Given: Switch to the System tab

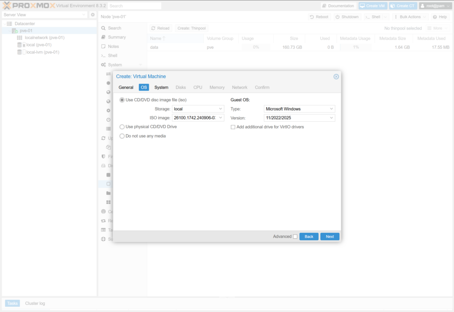Looking at the screenshot, I should [161, 88].
